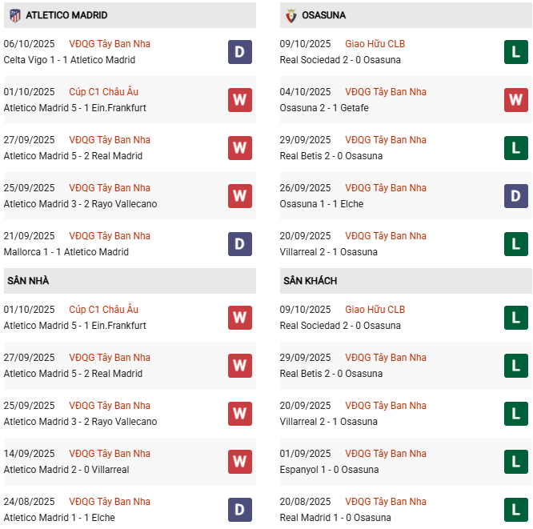Click win badge for Osasuna vs Getafe
The image size is (533, 529).
click(515, 100)
